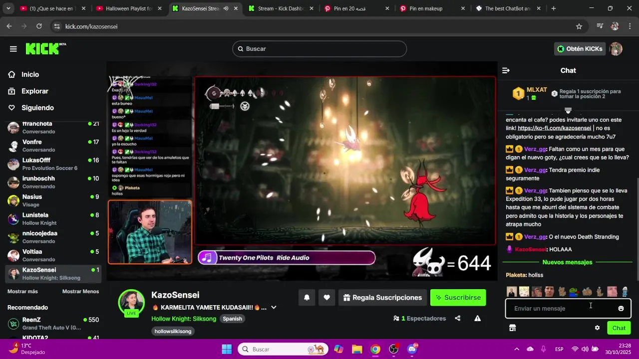
Task: Click the address bar kick.com/kazosensei
Action: tap(91, 26)
